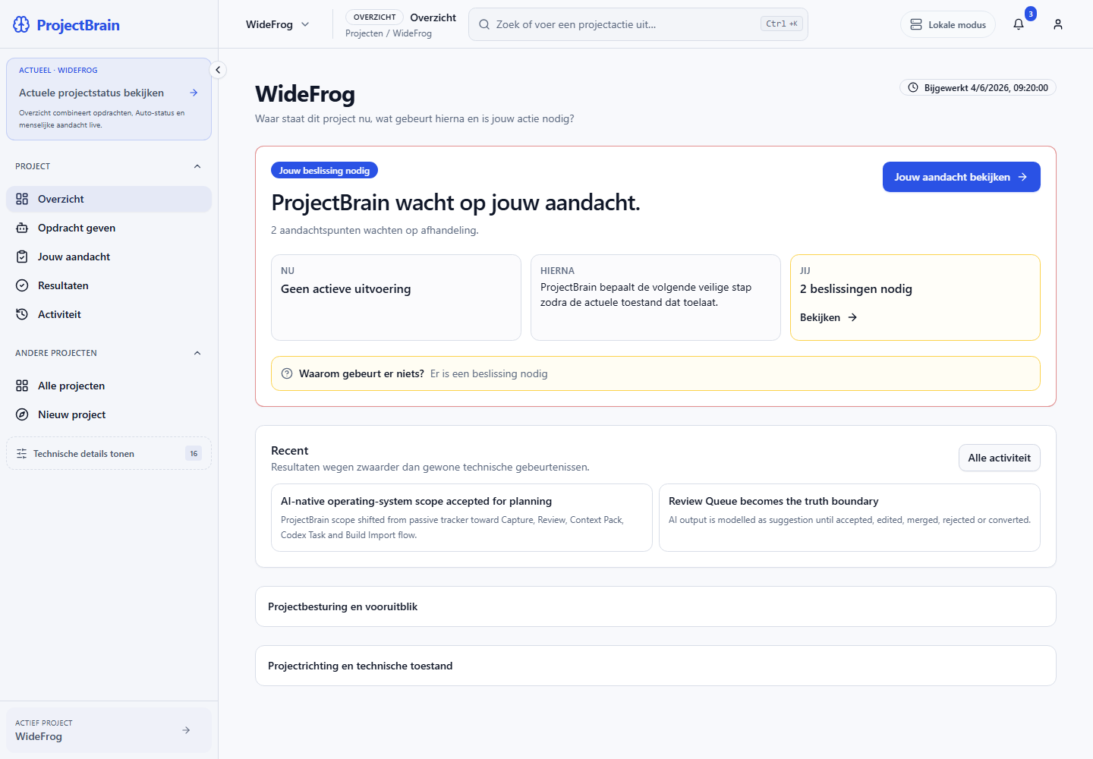Click the WideFrog page heading

coord(305,94)
